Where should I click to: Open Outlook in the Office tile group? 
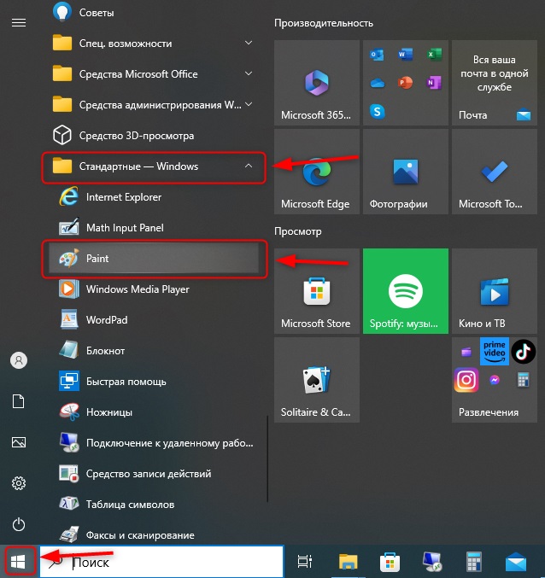click(x=377, y=55)
